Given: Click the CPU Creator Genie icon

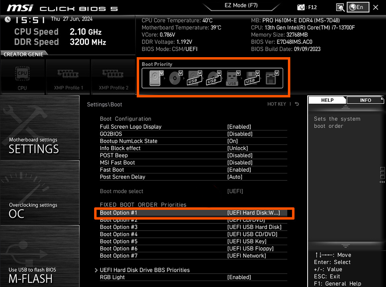Looking at the screenshot, I should click(x=22, y=76).
